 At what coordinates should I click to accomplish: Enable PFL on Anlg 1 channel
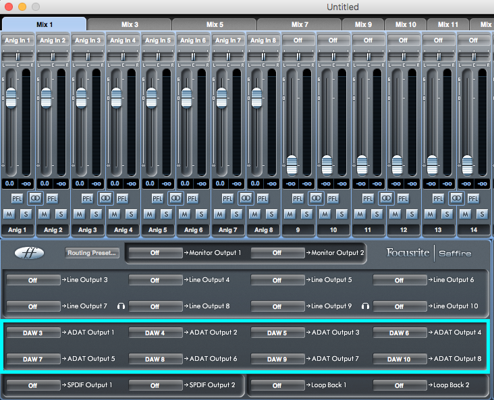point(17,198)
